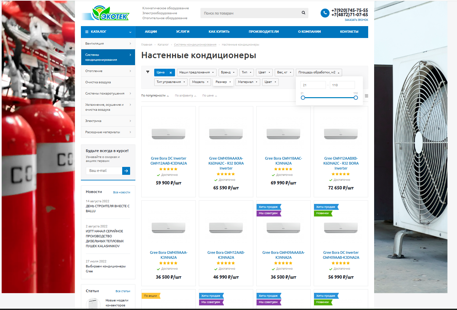Submit email with the blue arrow button
457x310 pixels.
click(x=126, y=171)
